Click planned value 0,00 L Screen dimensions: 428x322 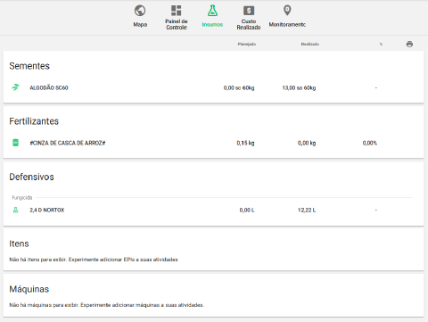[247, 211]
